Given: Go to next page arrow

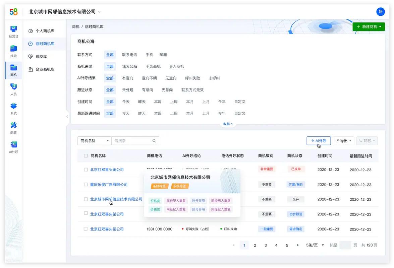Looking at the screenshot, I should (x=298, y=245).
